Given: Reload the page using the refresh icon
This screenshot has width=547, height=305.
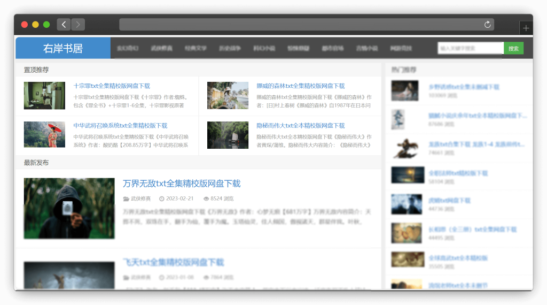Looking at the screenshot, I should click(487, 25).
